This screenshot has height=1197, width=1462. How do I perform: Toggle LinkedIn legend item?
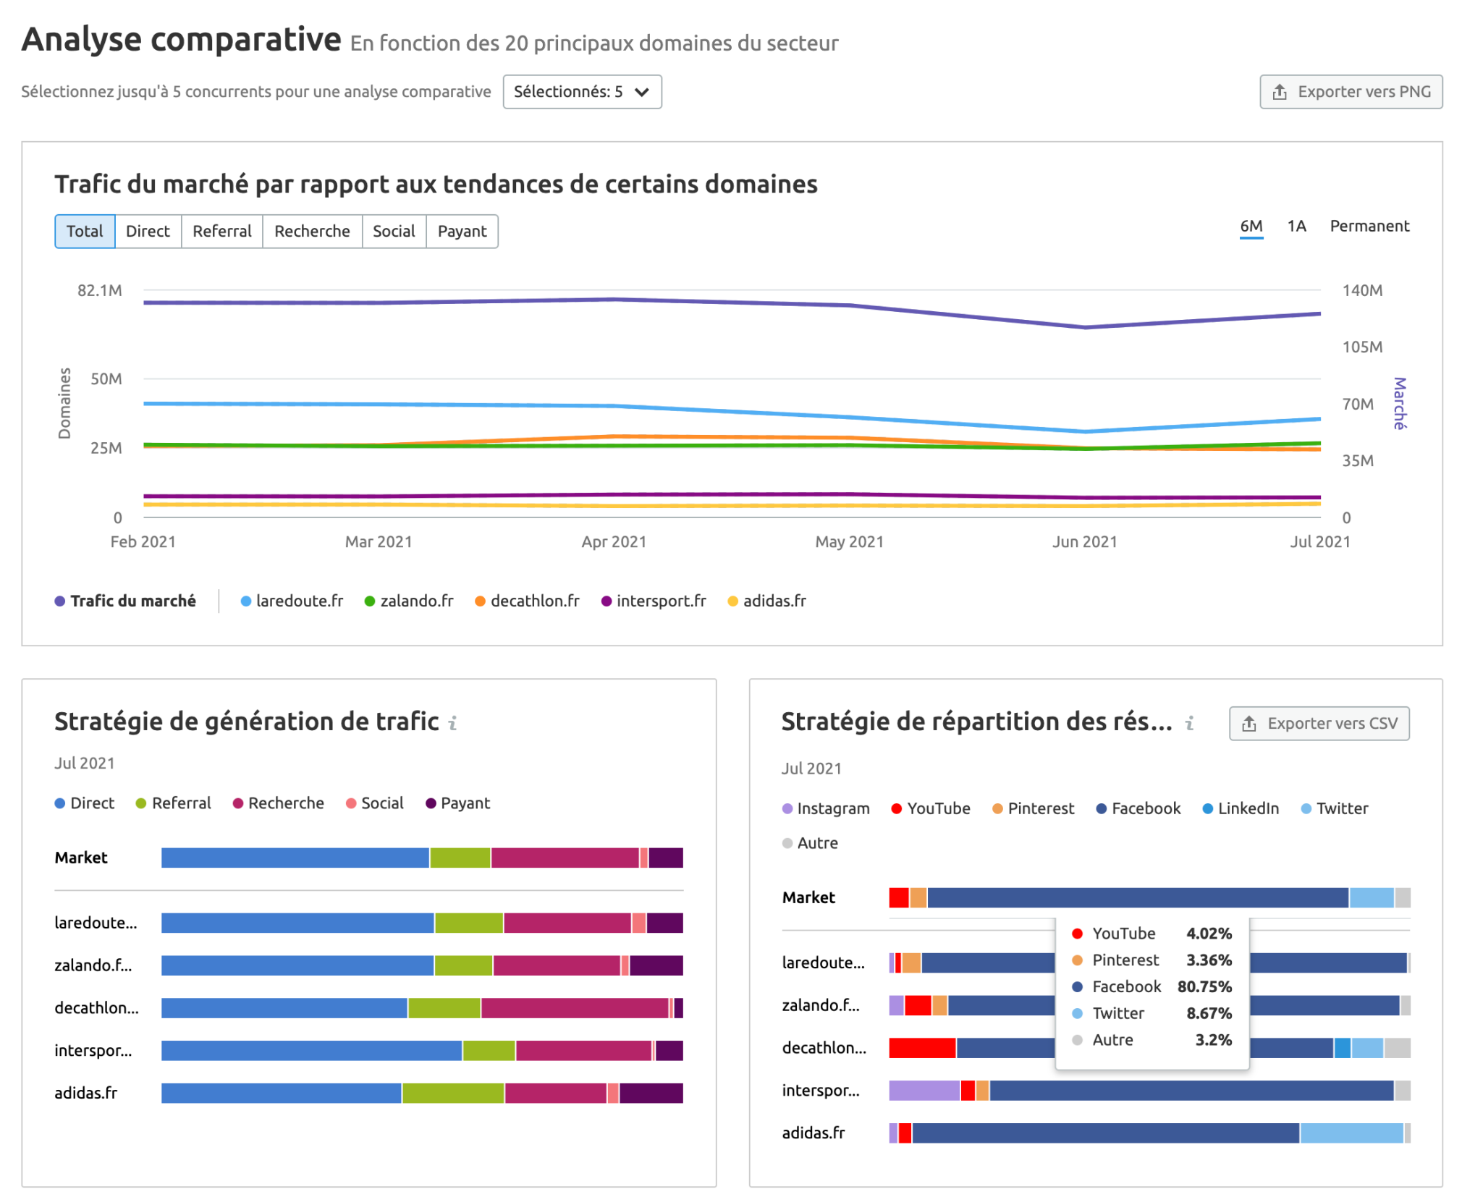(x=1241, y=808)
